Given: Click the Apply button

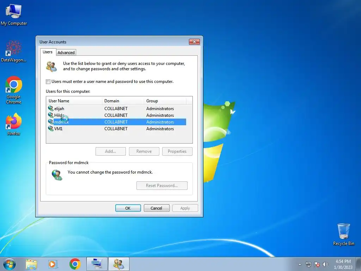Looking at the screenshot, I should tap(185, 208).
